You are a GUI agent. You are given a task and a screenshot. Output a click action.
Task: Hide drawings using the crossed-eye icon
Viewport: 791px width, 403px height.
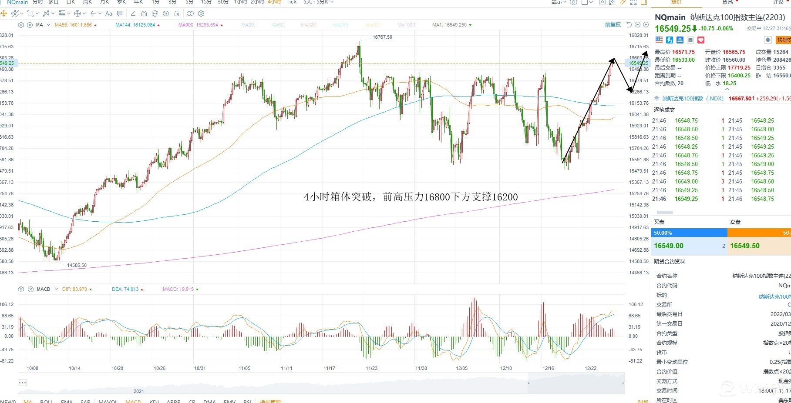[x=166, y=13]
